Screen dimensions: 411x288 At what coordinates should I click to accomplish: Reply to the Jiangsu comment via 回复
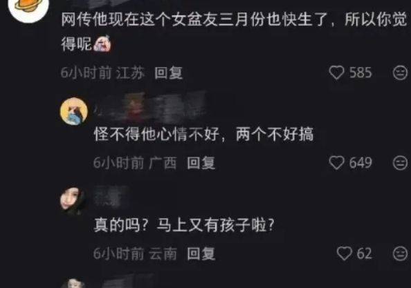coord(168,73)
